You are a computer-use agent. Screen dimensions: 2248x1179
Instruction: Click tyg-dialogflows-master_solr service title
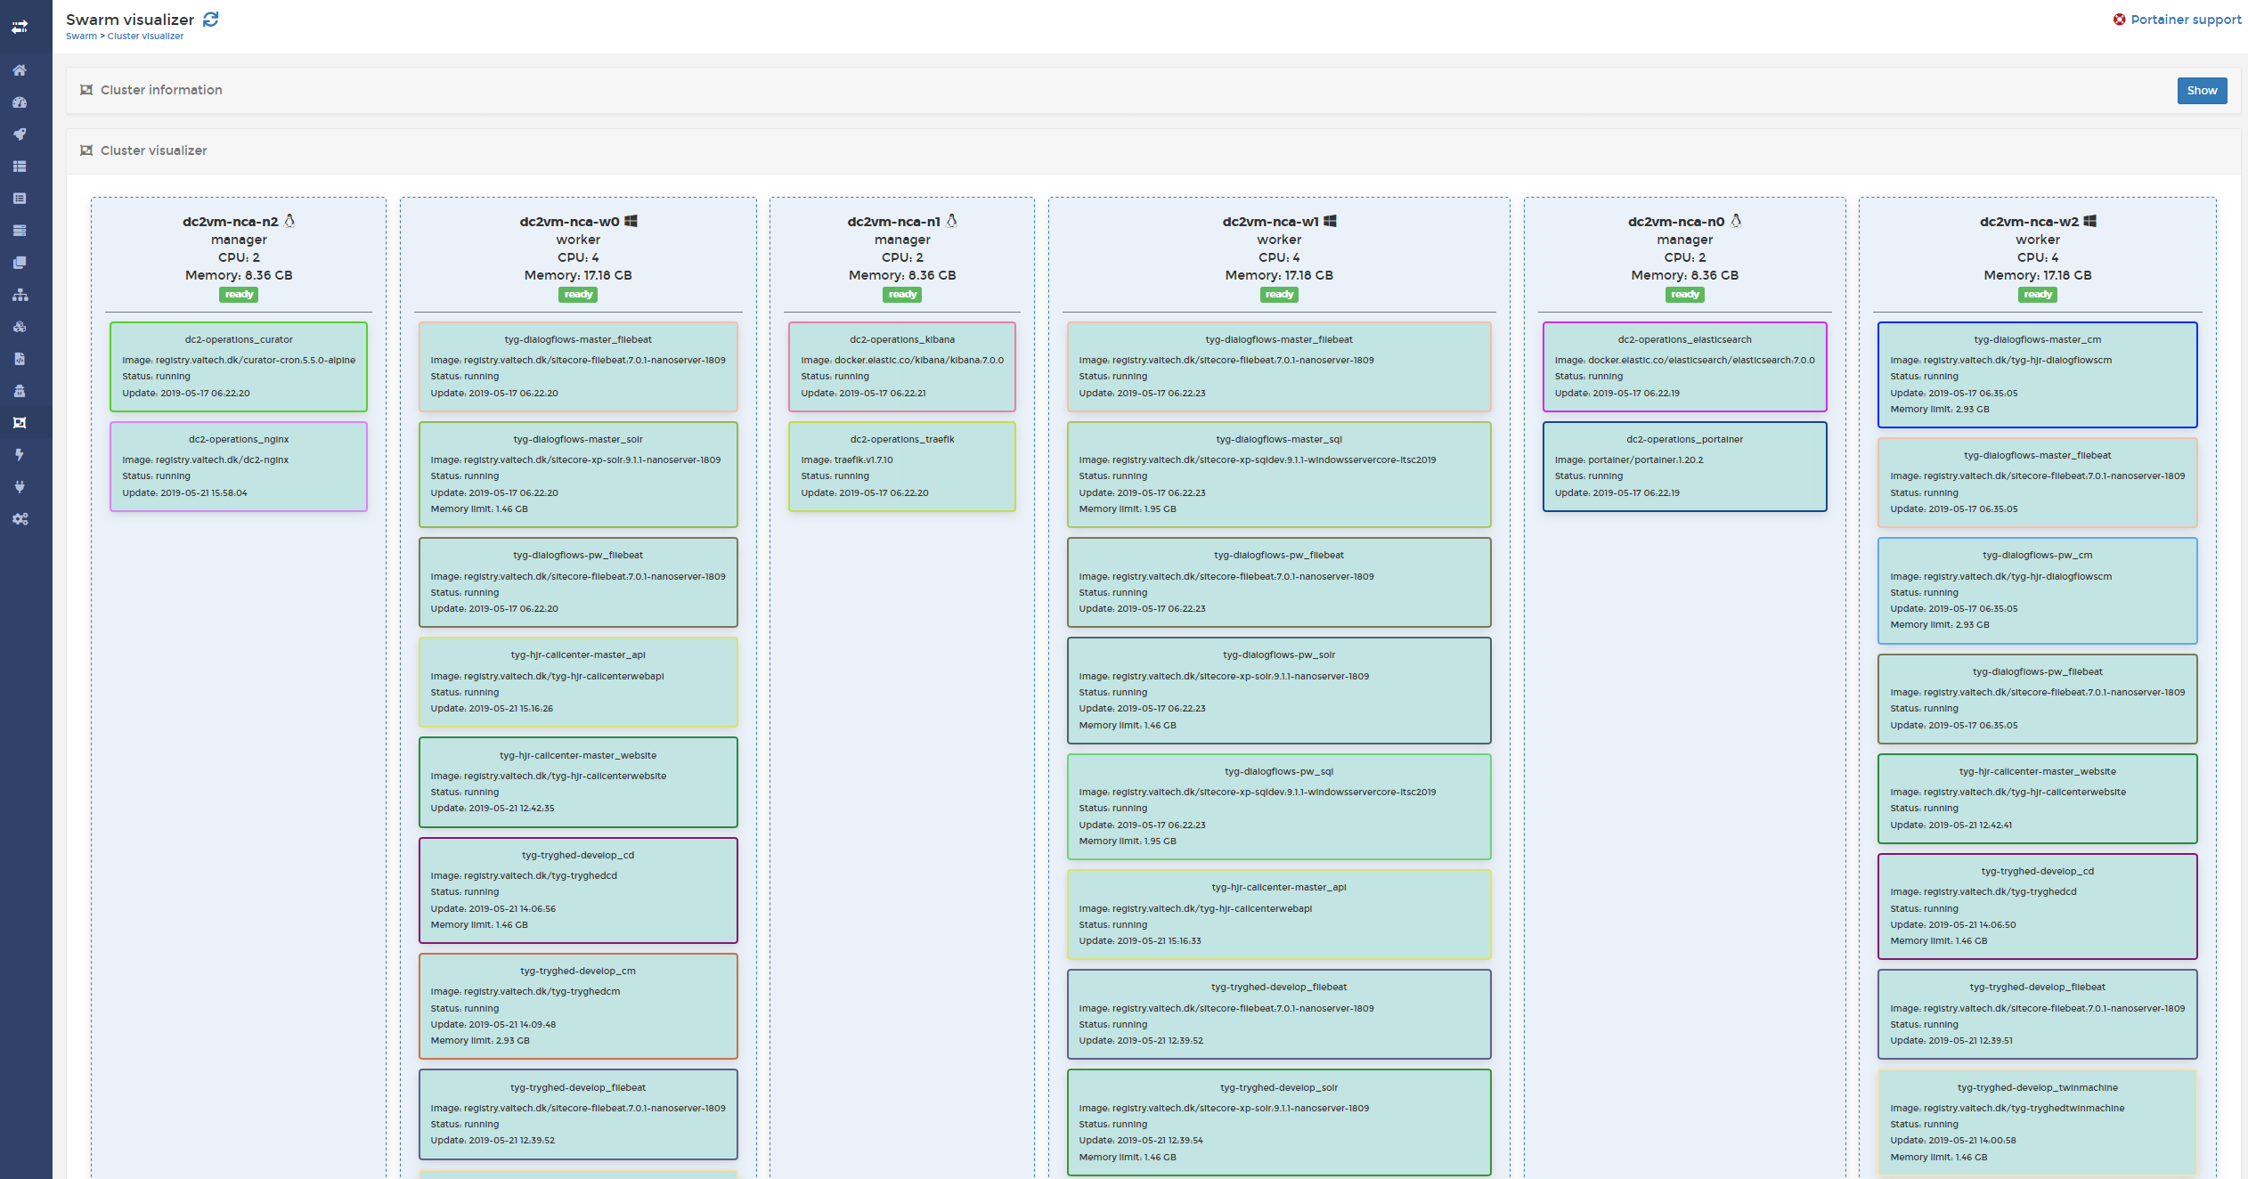tap(578, 439)
